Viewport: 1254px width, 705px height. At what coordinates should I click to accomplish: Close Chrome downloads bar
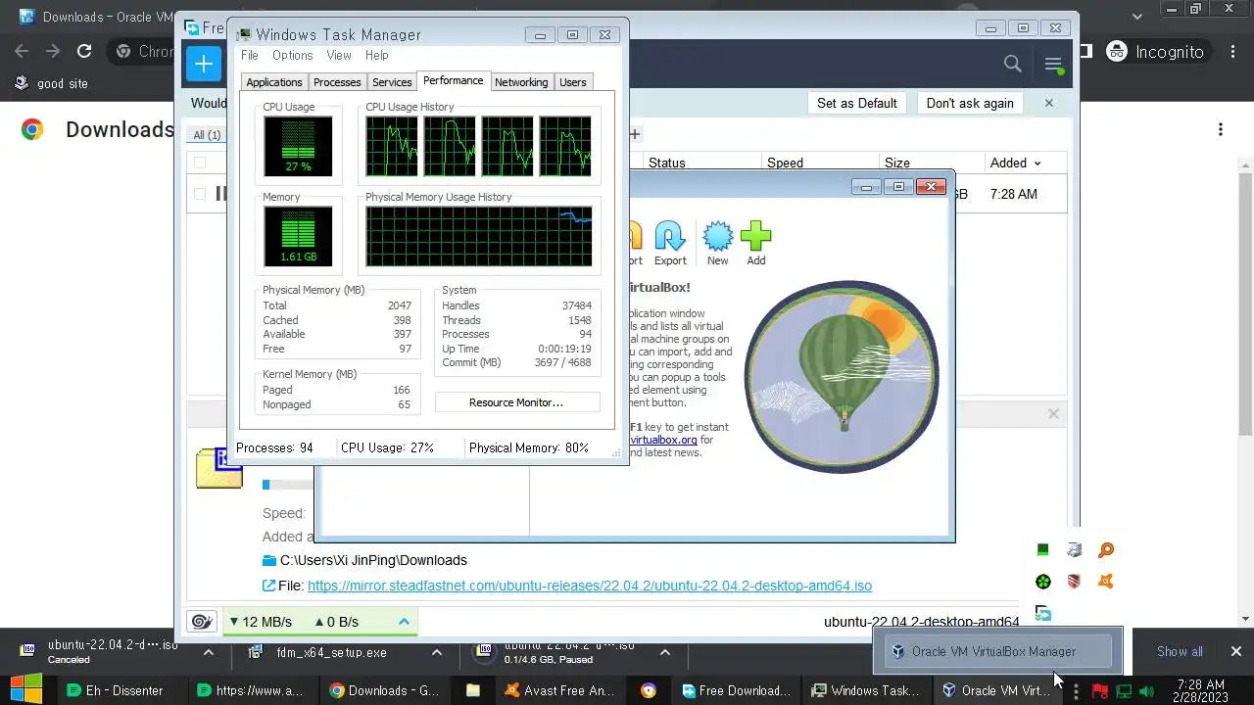click(1235, 651)
